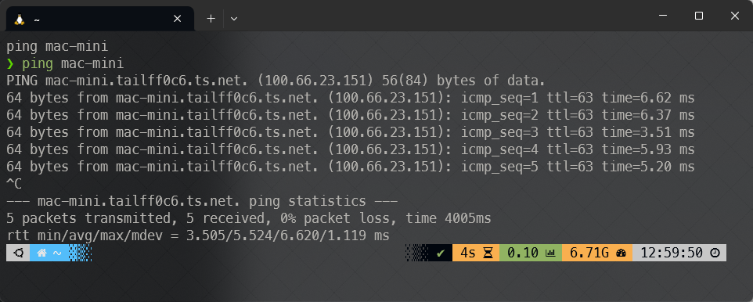
Task: Maximize the terminal window
Action: coord(699,16)
